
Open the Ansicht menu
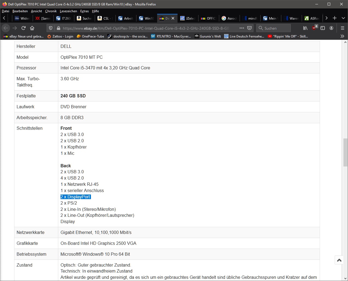click(36, 11)
